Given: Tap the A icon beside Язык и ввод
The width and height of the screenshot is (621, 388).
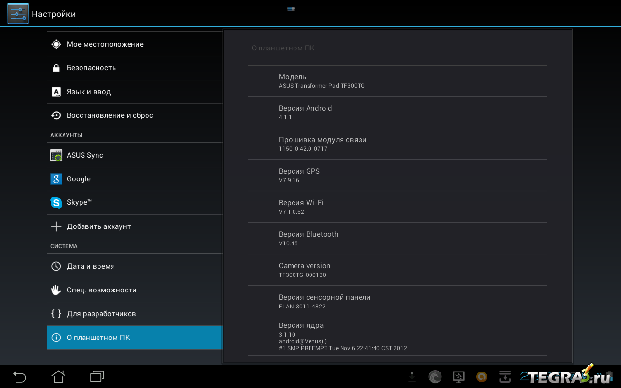Looking at the screenshot, I should [56, 92].
